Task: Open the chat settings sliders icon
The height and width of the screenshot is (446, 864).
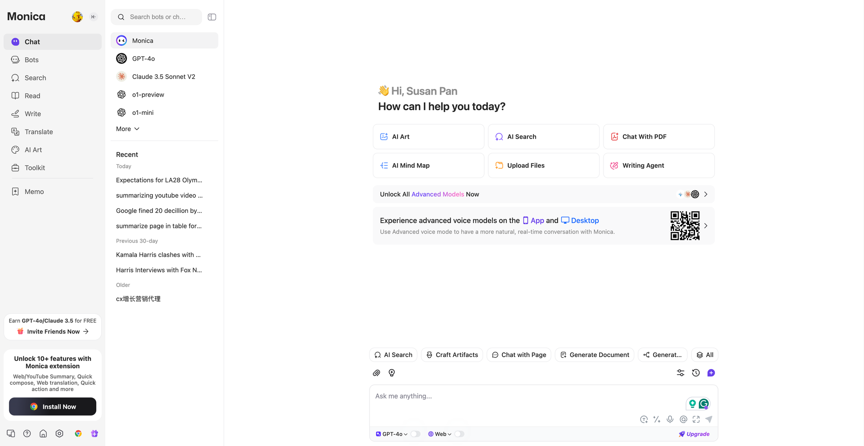Action: [x=680, y=373]
